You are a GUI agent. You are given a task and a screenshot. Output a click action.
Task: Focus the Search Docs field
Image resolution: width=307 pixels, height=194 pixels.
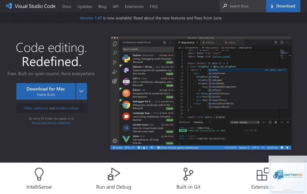click(243, 6)
